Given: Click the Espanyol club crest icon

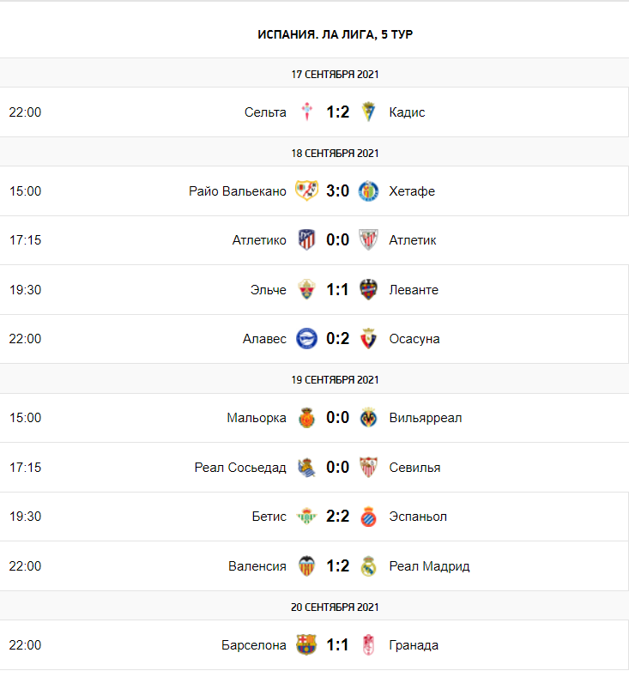Looking at the screenshot, I should click(x=368, y=517).
